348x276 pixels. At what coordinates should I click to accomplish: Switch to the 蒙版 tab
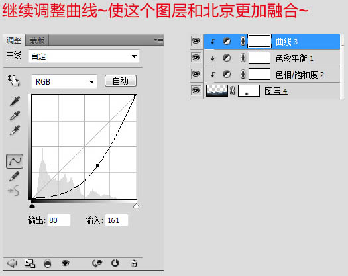[37, 40]
